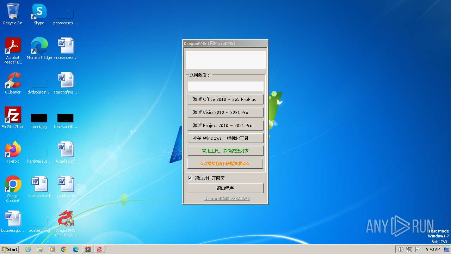This screenshot has width=451, height=254.
Task: Click the 退出程序 exit button
Action: (225, 188)
